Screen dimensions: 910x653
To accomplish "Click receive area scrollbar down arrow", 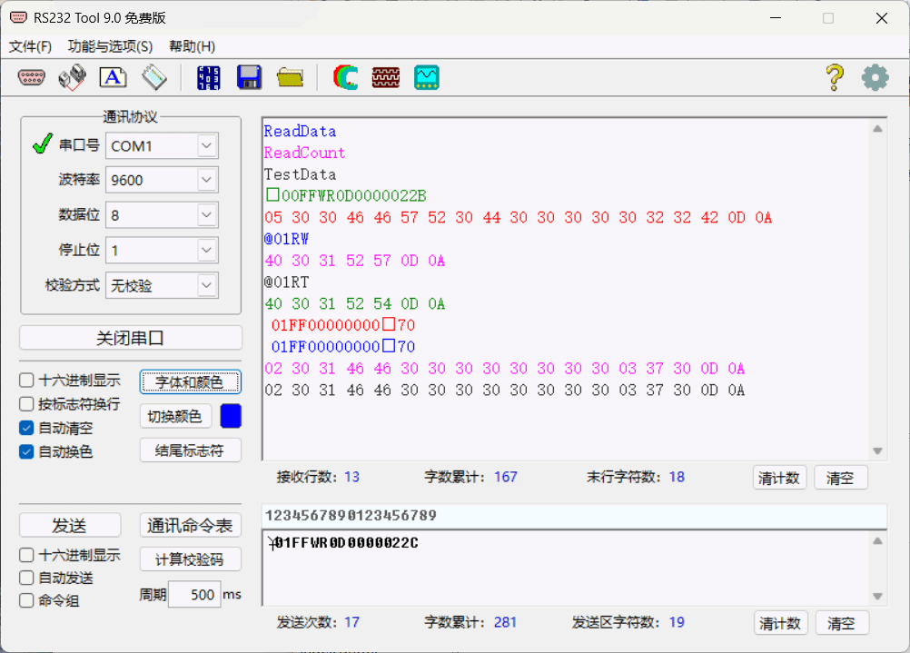I will pos(877,451).
